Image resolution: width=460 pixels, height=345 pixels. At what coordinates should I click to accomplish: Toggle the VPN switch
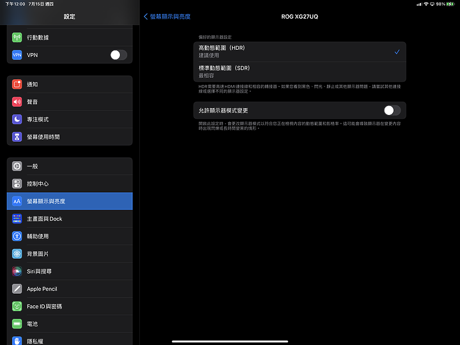click(x=119, y=55)
